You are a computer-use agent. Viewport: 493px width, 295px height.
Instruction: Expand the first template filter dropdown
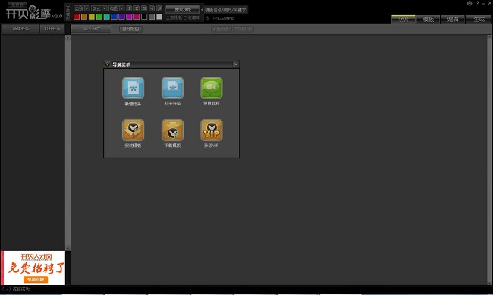(x=87, y=8)
